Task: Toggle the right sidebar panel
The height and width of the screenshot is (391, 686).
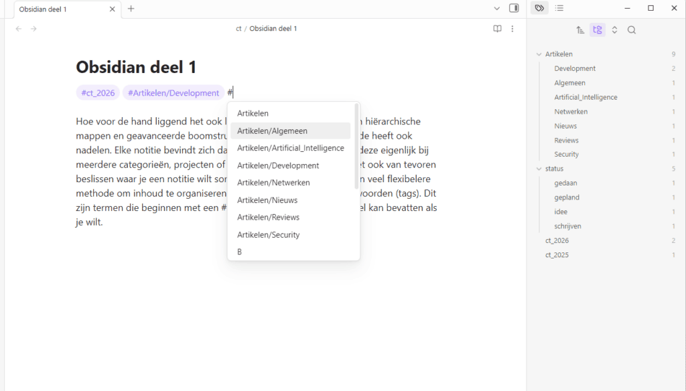Action: coord(514,8)
